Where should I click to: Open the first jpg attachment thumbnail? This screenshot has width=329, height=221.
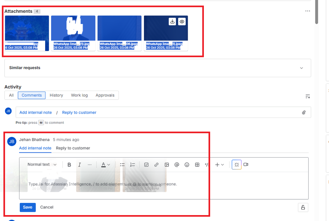[x=27, y=33]
